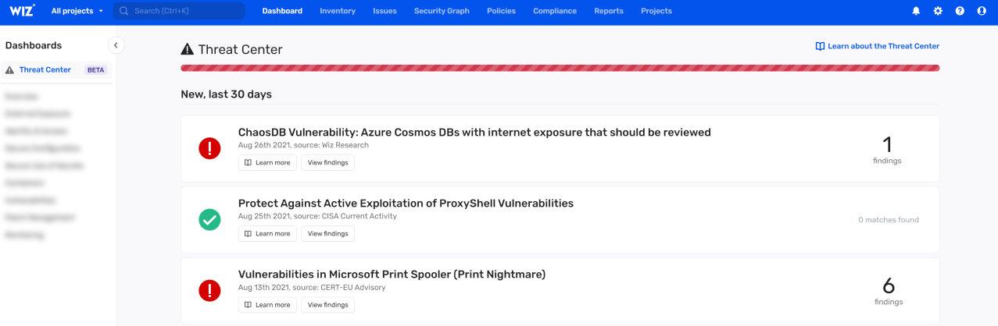Open the settings gear

[938, 11]
